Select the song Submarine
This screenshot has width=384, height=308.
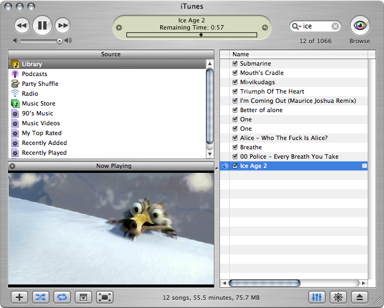[x=294, y=63]
